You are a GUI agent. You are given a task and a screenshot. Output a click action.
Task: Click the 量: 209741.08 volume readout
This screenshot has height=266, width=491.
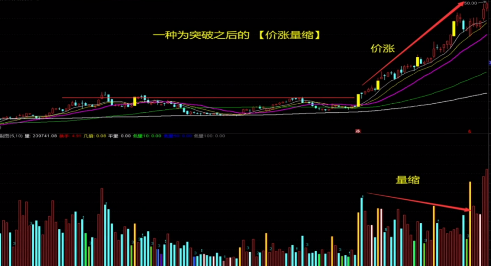click(41, 136)
